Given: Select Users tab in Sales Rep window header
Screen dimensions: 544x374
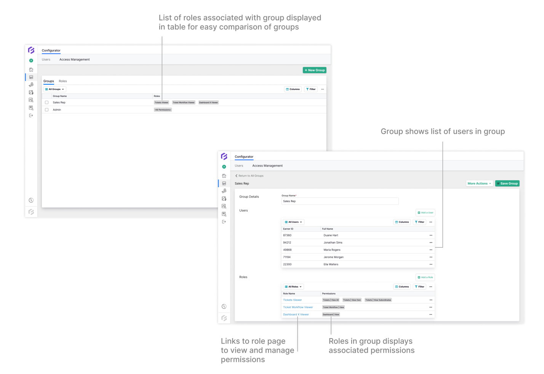Looking at the screenshot, I should pyautogui.click(x=239, y=166).
